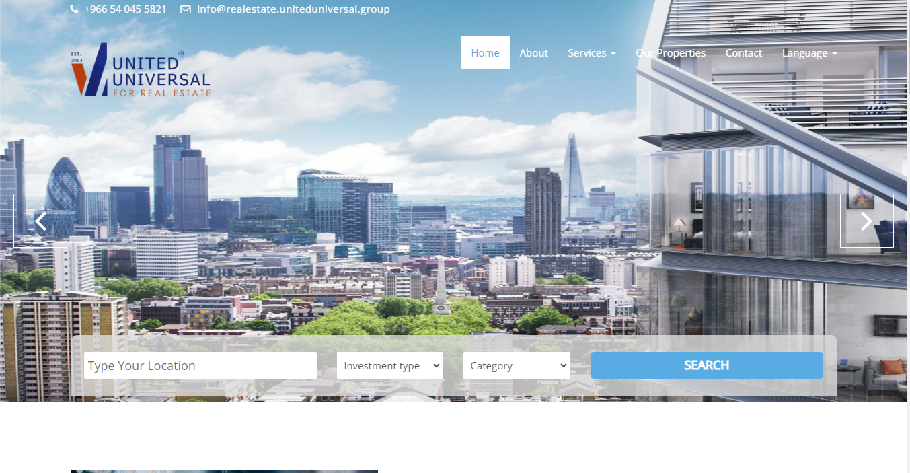Click the caret arrow next to Language
Image resolution: width=910 pixels, height=473 pixels.
pyautogui.click(x=835, y=54)
